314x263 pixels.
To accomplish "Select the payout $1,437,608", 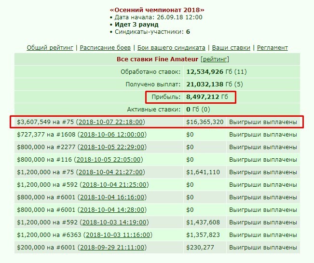I will (x=203, y=222).
